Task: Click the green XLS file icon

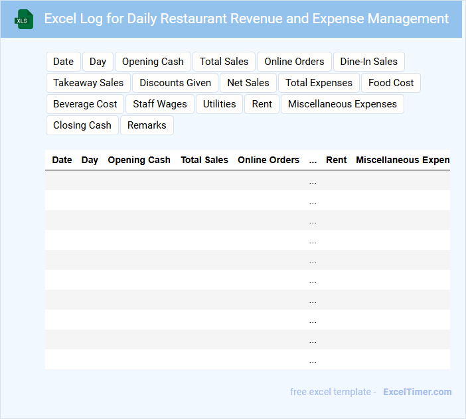Action: (x=24, y=20)
